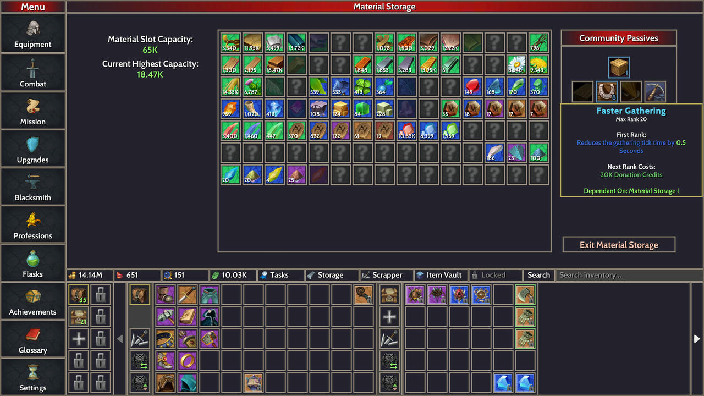Click the treasure chest bag showing 35

pos(79,295)
